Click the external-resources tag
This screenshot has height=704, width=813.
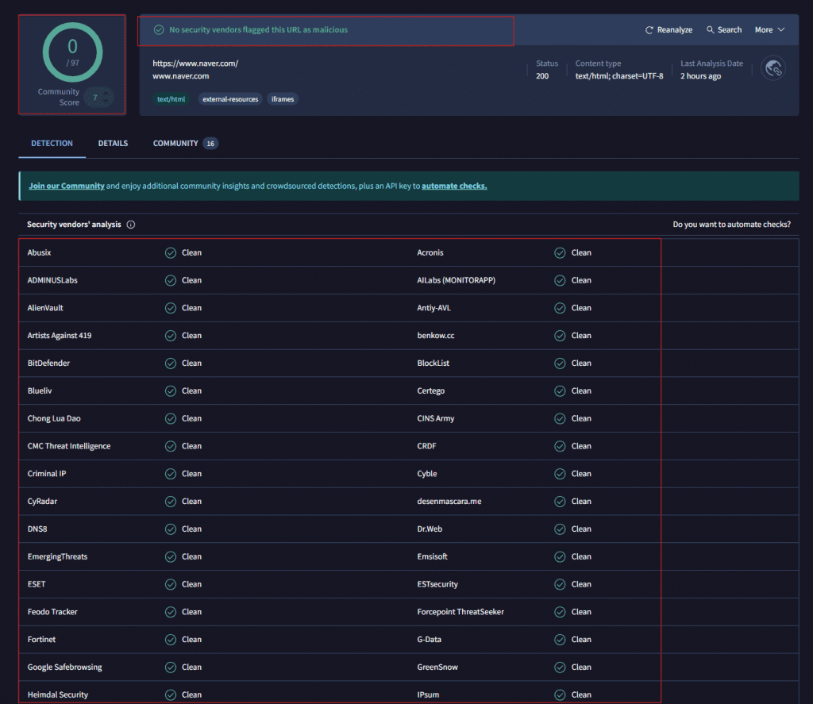click(230, 99)
